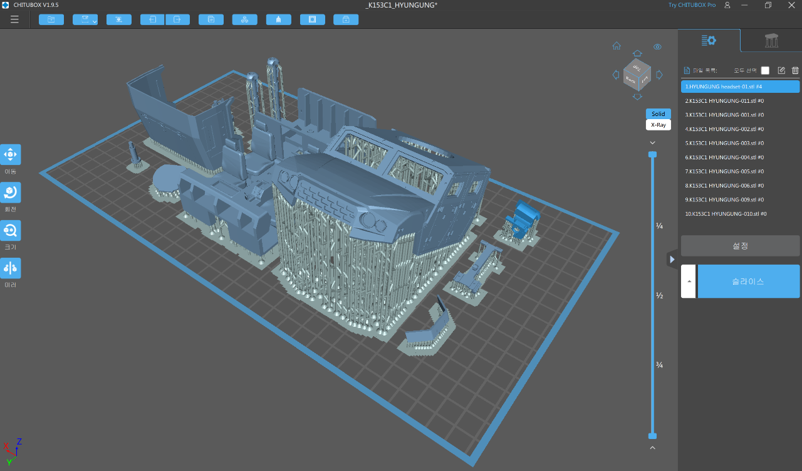Image resolution: width=802 pixels, height=471 pixels.
Task: Switch to X-Ray render mode
Action: pyautogui.click(x=658, y=125)
